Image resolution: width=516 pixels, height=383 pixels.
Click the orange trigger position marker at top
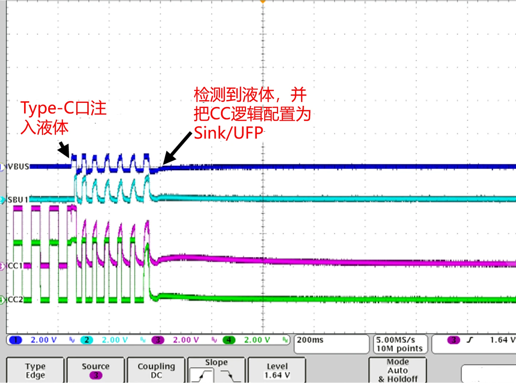coord(263,2)
